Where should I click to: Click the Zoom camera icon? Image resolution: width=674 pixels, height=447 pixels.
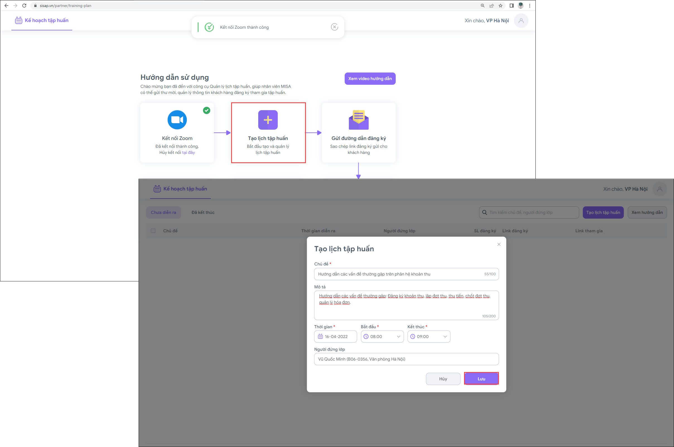point(177,120)
